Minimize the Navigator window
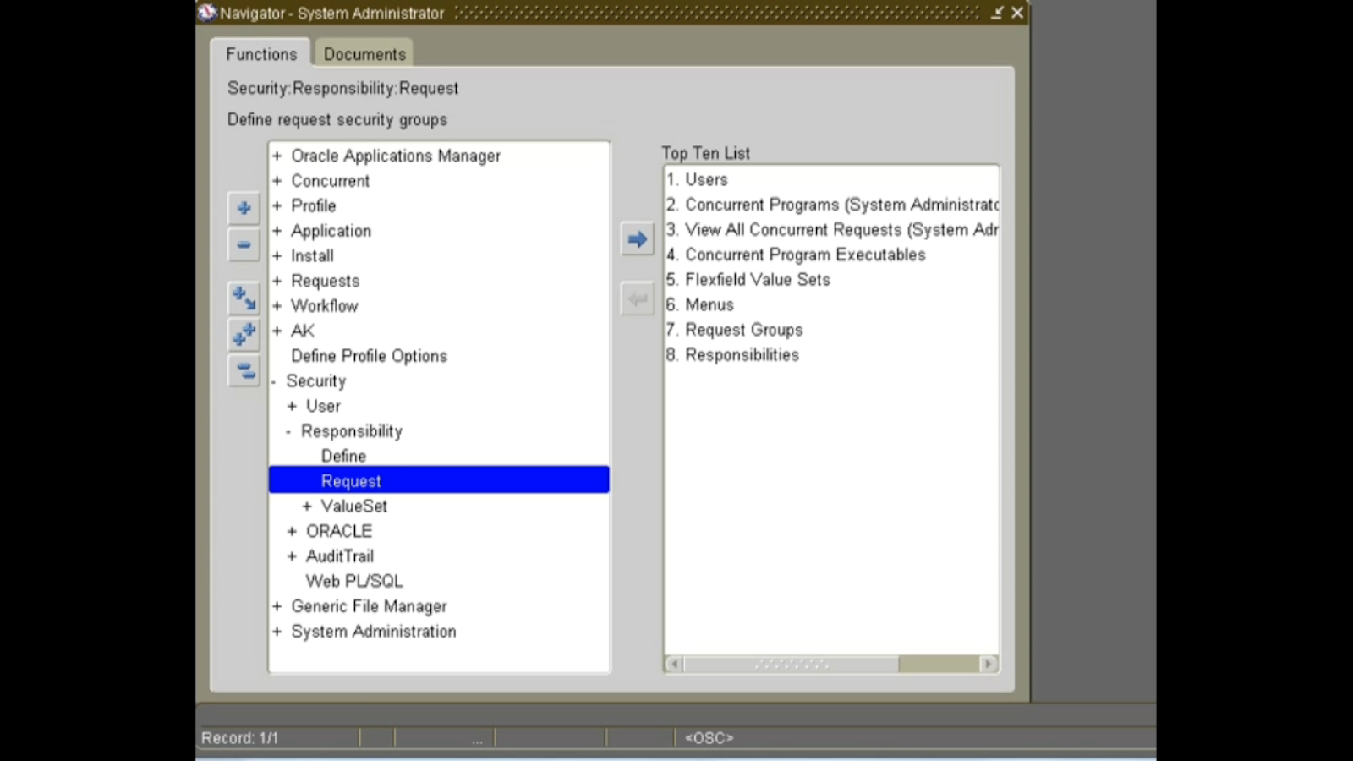Viewport: 1353px width, 761px height. (997, 13)
